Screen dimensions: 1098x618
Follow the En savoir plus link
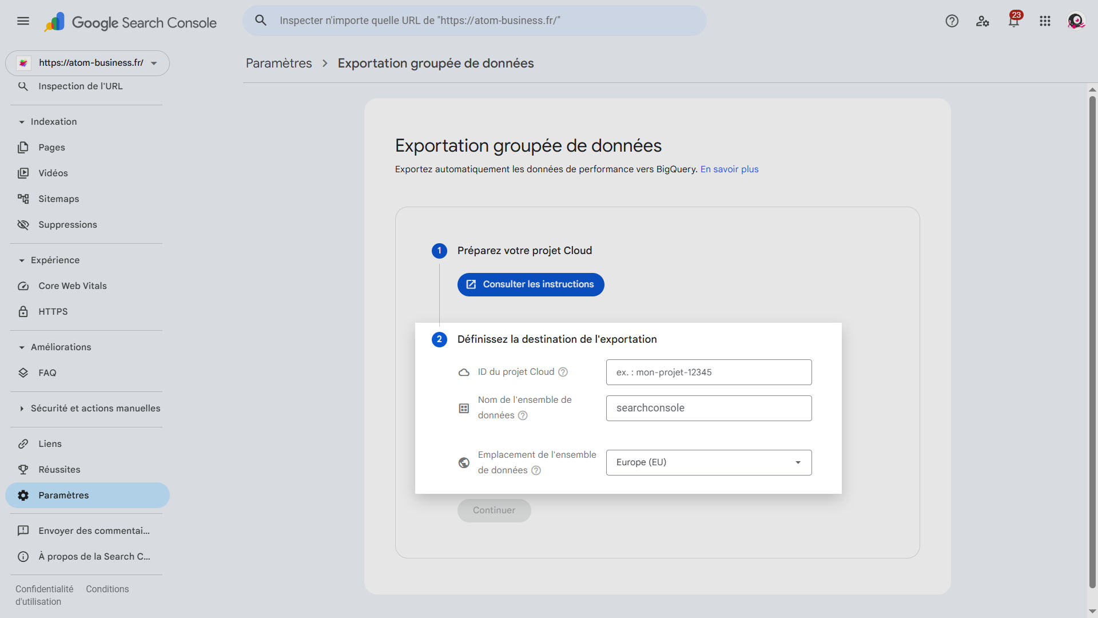(729, 169)
